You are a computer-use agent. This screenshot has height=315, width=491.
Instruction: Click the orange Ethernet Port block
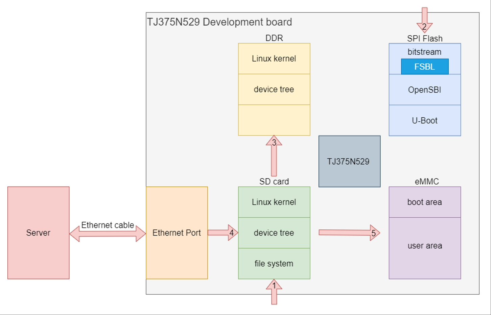tap(177, 233)
